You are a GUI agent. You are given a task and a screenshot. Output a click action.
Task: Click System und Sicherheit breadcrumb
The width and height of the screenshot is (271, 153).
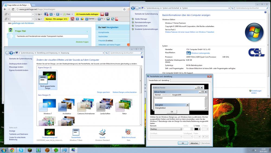click(x=171, y=8)
